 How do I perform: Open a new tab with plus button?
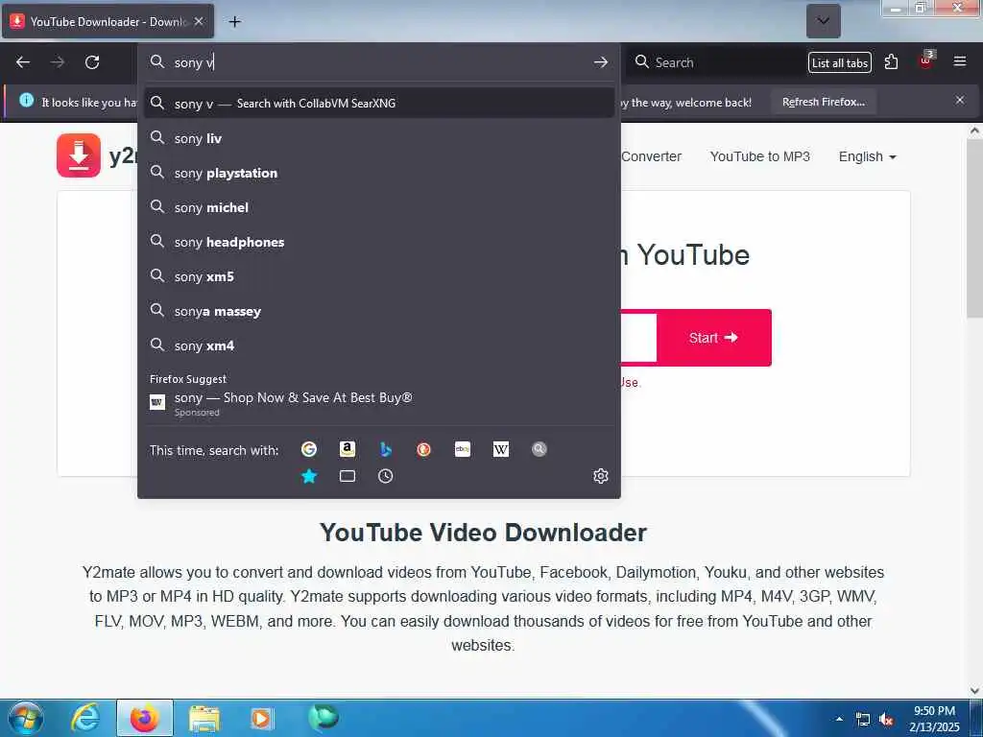click(234, 22)
